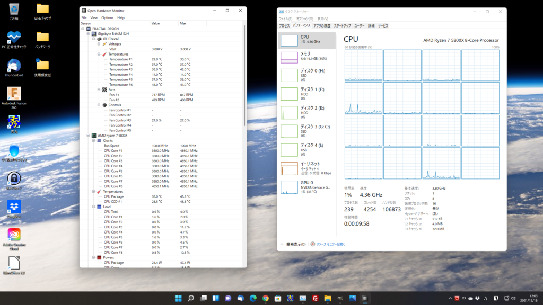Collapse the ITE IT8686E node
Viewport: 543px width, 305px height.
click(93, 39)
